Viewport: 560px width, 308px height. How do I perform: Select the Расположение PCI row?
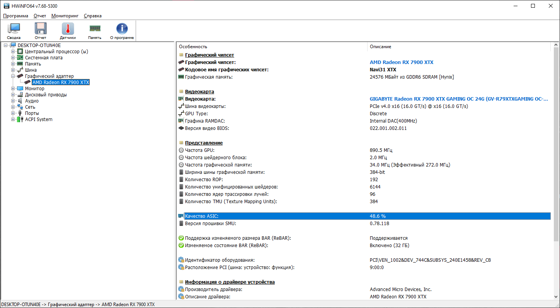364,268
